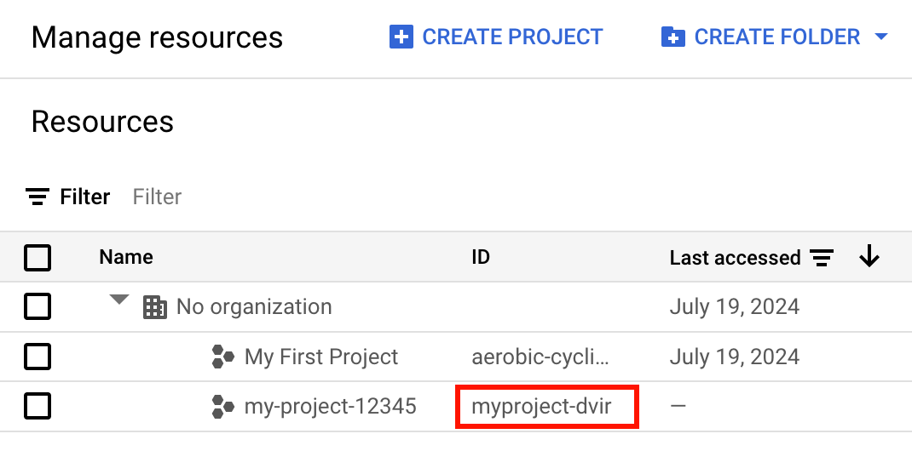912x451 pixels.
Task: Click the ID column header
Action: pyautogui.click(x=481, y=257)
